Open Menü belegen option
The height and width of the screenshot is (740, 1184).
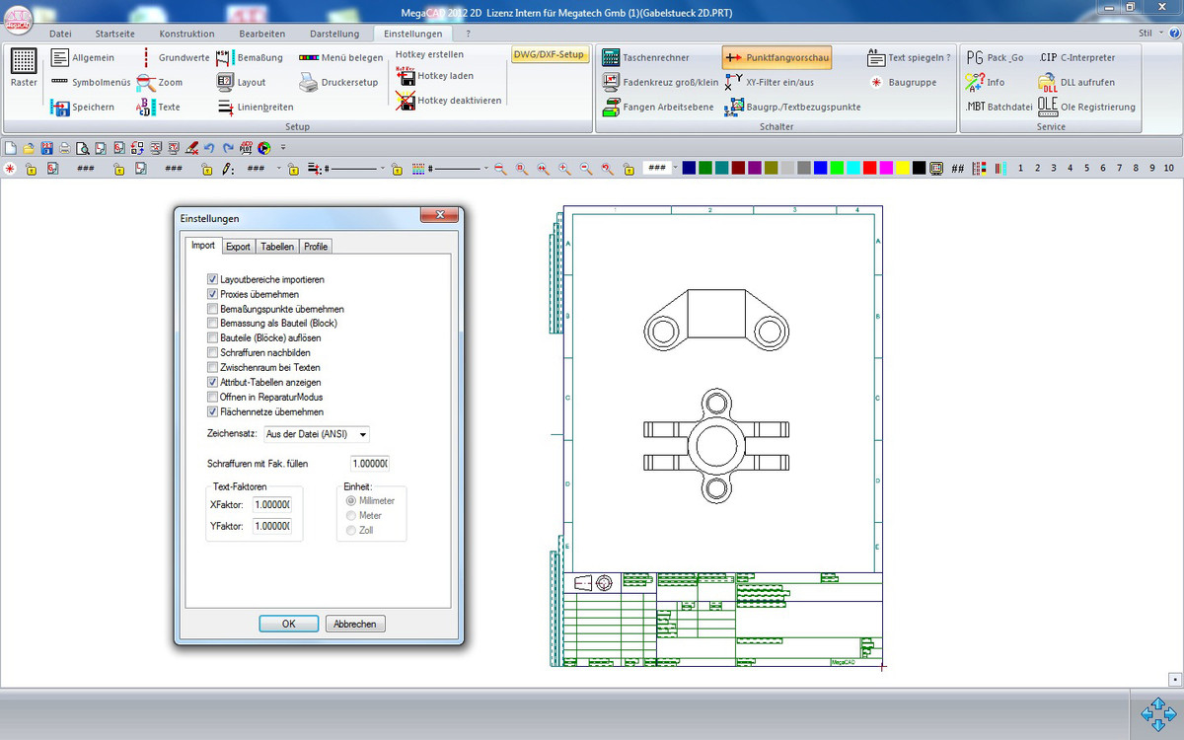pyautogui.click(x=341, y=57)
